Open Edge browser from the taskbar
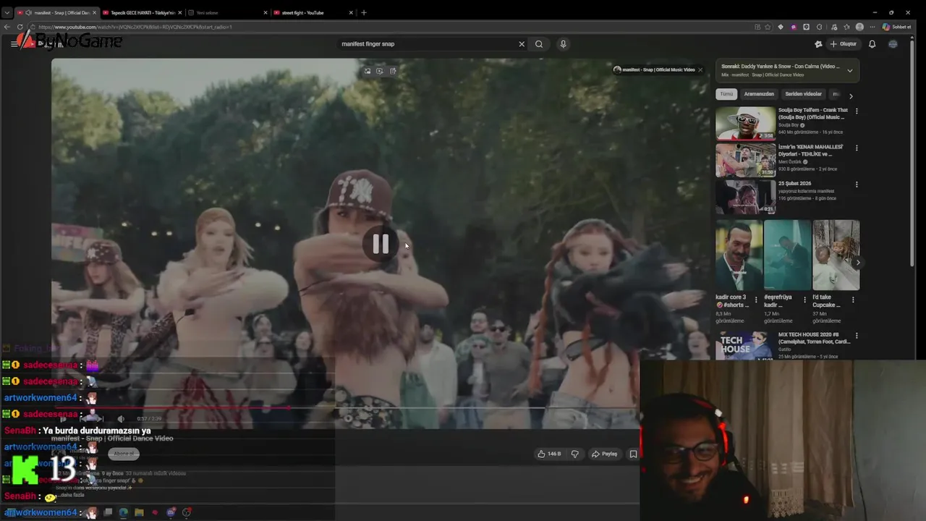Image resolution: width=926 pixels, height=521 pixels. point(123,512)
